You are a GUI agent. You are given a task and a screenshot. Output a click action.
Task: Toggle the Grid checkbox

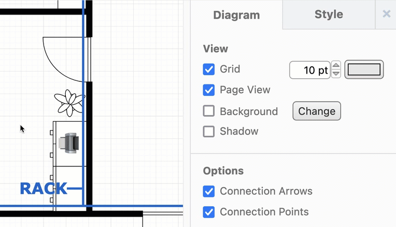(x=209, y=69)
